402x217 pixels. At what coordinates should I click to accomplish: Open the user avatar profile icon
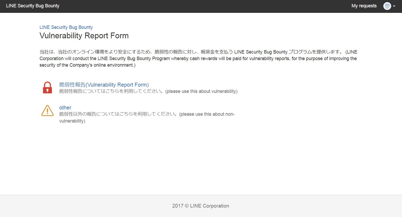coord(387,6)
